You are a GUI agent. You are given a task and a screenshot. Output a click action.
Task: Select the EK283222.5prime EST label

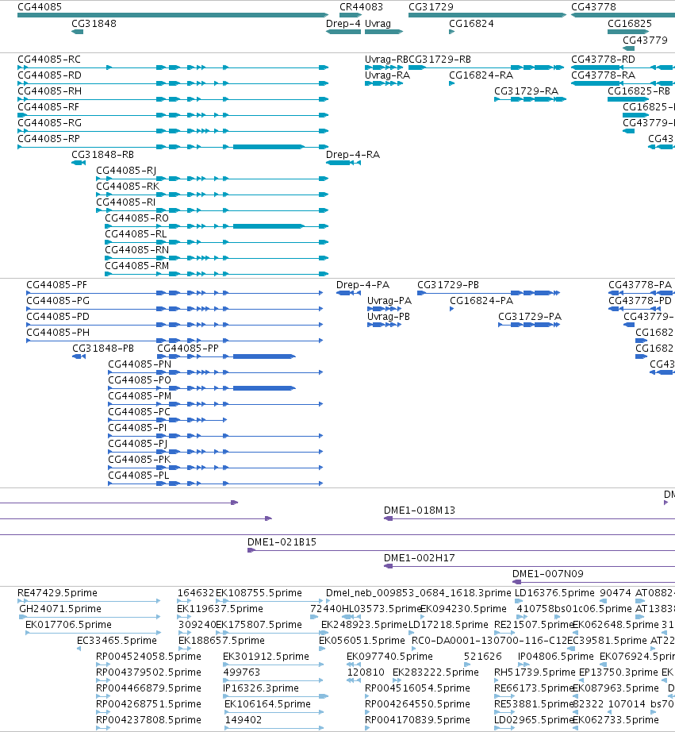pyautogui.click(x=435, y=672)
